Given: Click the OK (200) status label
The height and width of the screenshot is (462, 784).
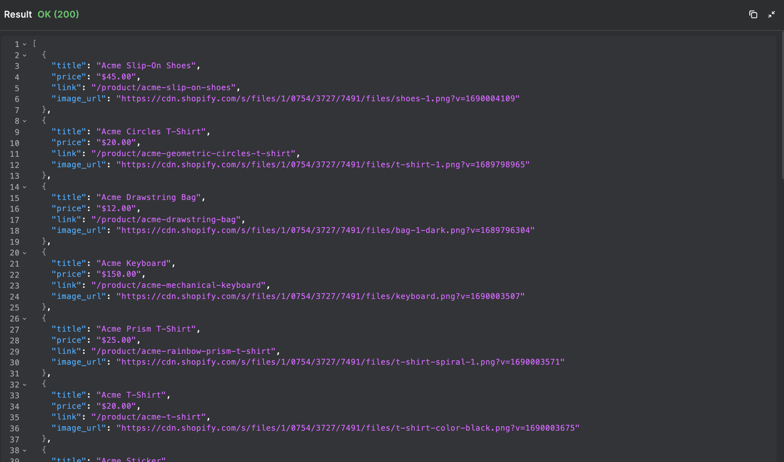Looking at the screenshot, I should pos(58,14).
